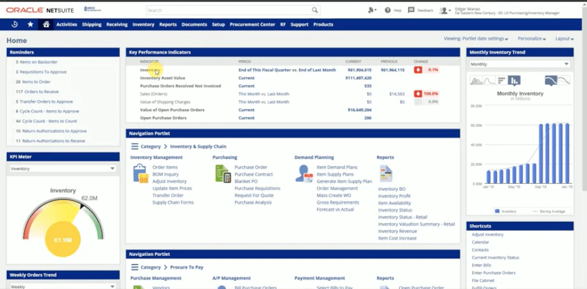This screenshot has height=289, width=587.
Task: Toggle Moving Average series in chart legend
Action: 548,211
